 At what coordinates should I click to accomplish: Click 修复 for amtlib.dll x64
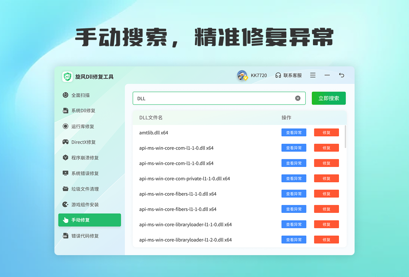point(326,133)
